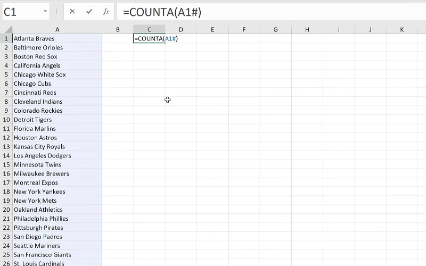Click the cell containing Pittsburgh Pirates
This screenshot has height=266, width=426.
point(58,228)
